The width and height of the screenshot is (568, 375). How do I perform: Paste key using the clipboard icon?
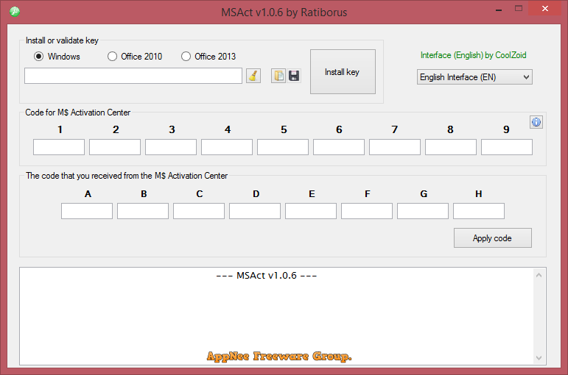click(278, 76)
